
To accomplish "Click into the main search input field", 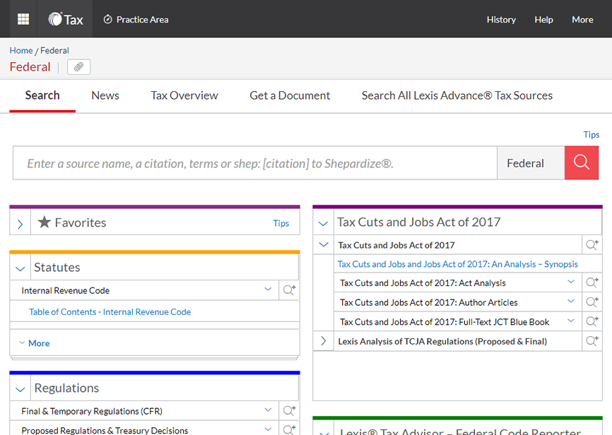I will coord(254,163).
